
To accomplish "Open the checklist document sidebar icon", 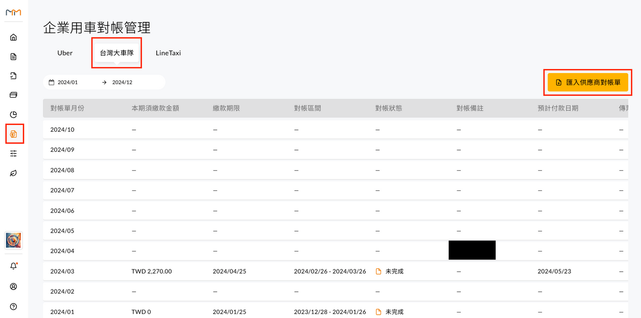I will (13, 76).
